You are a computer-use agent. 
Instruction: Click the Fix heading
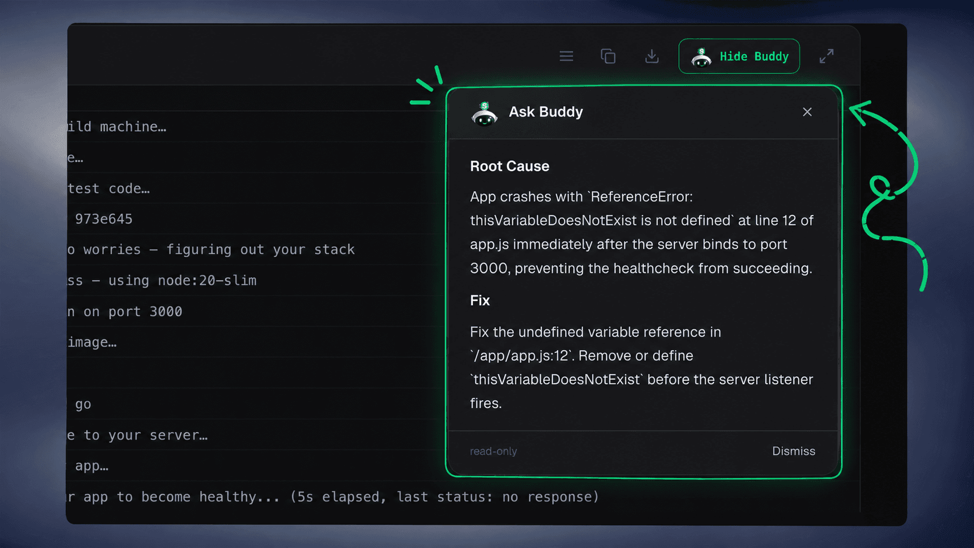pyautogui.click(x=480, y=300)
